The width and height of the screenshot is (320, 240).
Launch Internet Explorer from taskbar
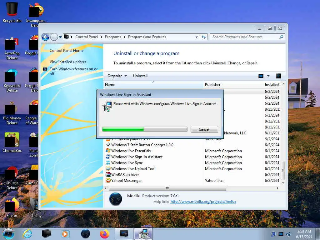coord(27,234)
